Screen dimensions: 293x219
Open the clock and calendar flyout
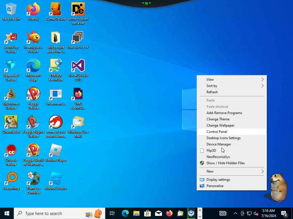tap(268, 213)
